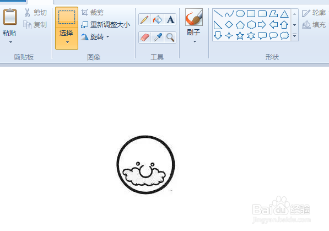Select the Oval shape
Image resolution: width=329 pixels, height=231 pixels.
click(x=240, y=14)
